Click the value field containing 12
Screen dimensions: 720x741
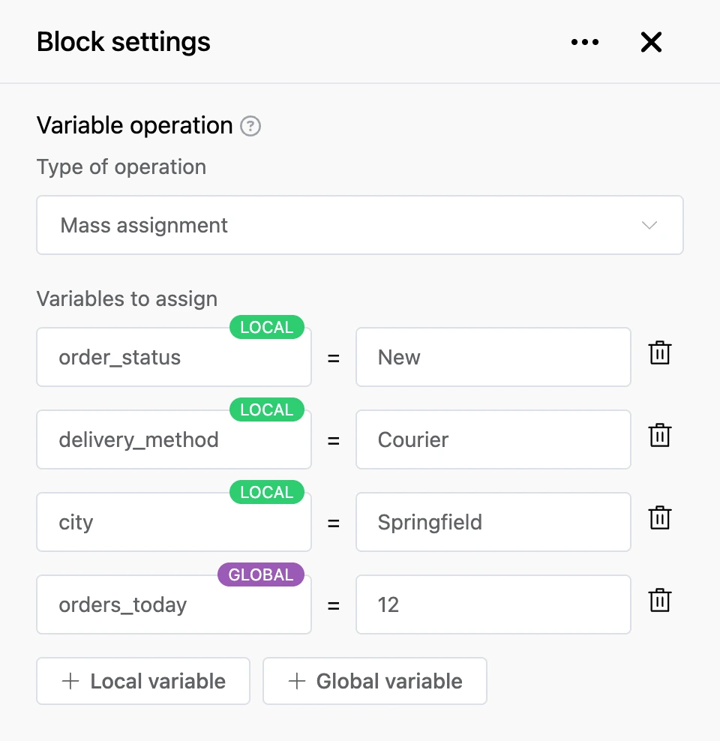pos(493,604)
